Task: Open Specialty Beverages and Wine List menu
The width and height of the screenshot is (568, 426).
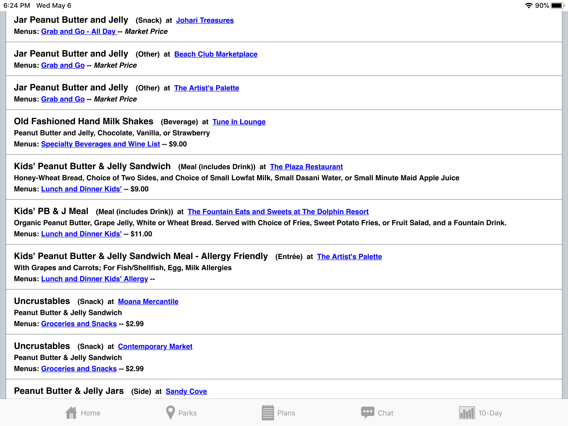Action: [x=100, y=144]
